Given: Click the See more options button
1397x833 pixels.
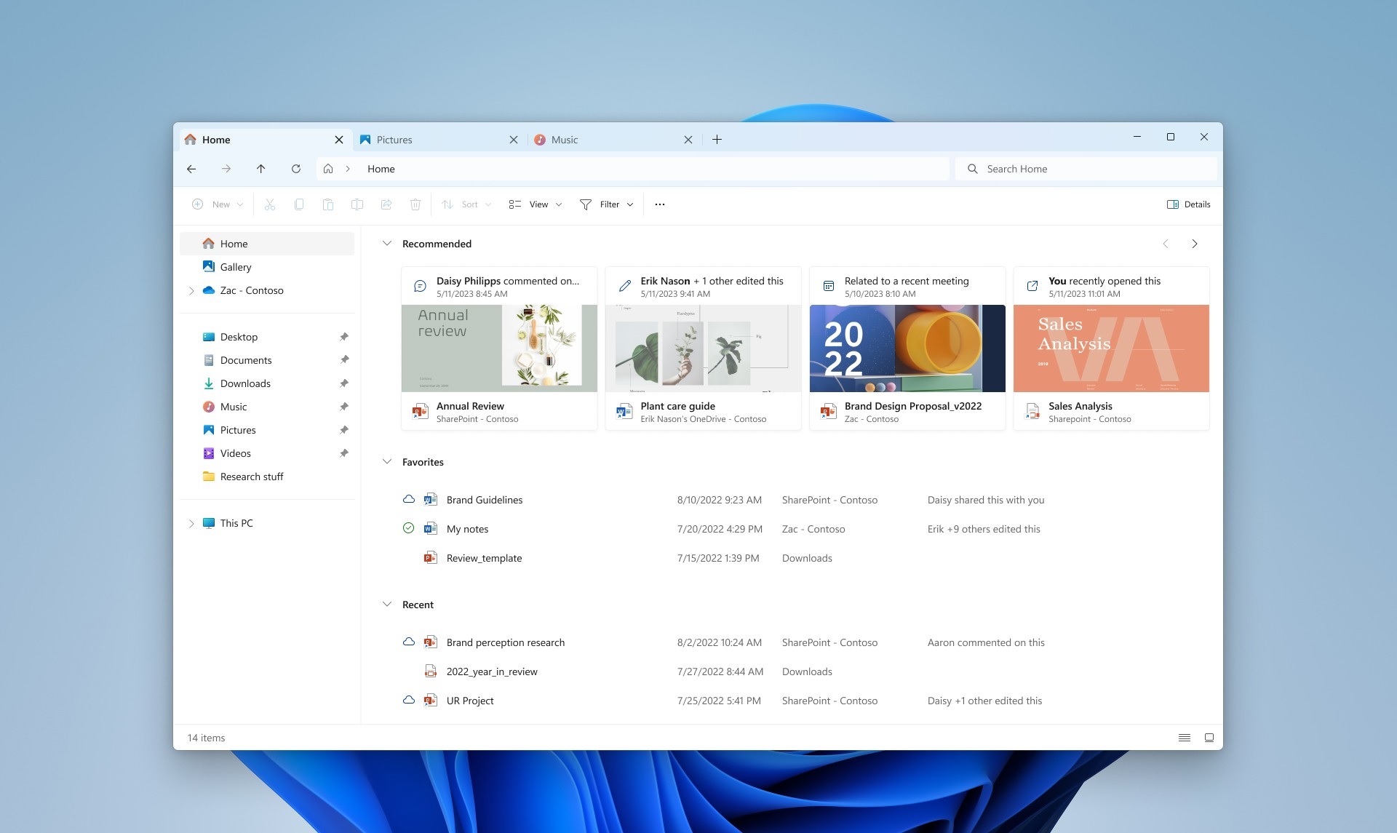Looking at the screenshot, I should (659, 204).
